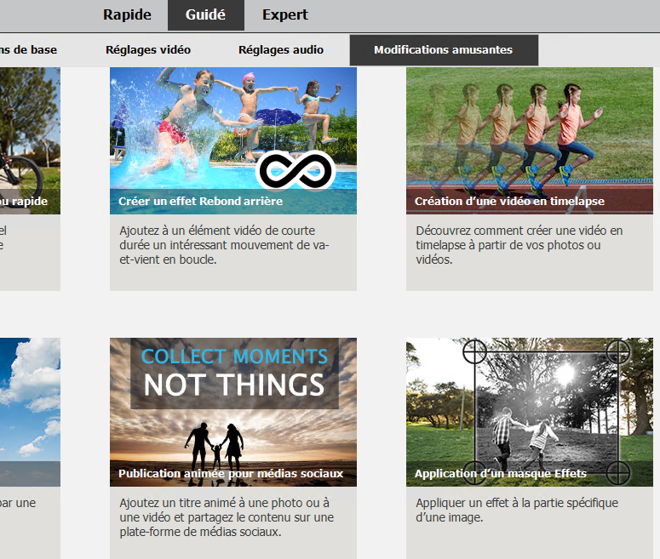The width and height of the screenshot is (660, 559).
Task: Go to the Réglages audio category
Action: (x=281, y=49)
